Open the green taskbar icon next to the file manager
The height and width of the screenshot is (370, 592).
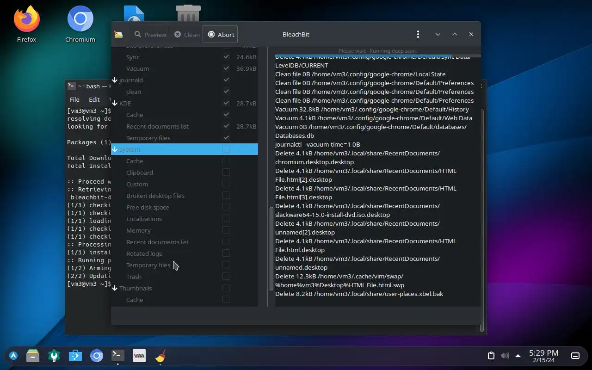coord(54,355)
